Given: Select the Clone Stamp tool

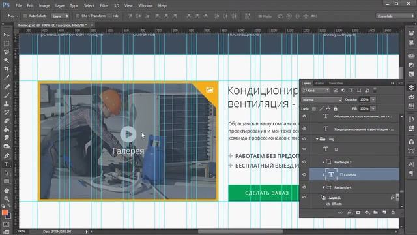Looking at the screenshot, I should click(x=7, y=104).
